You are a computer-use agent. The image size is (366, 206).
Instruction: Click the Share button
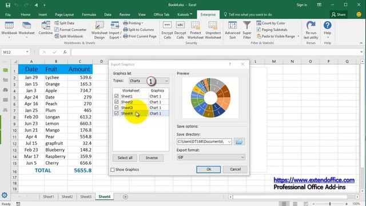coord(339,14)
